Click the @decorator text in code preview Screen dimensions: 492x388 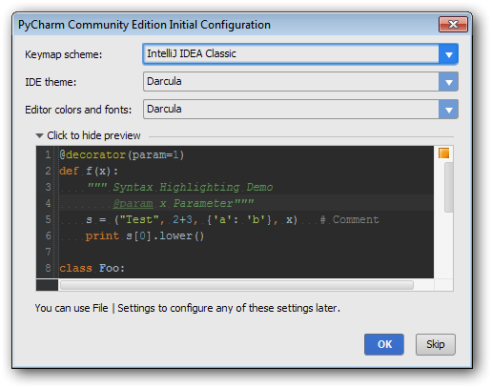(92, 154)
